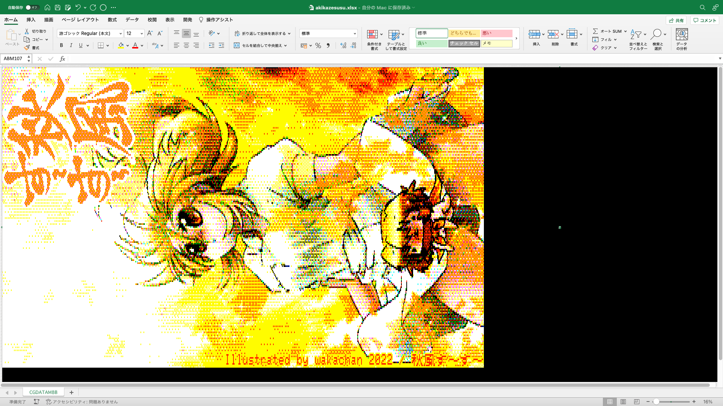Screen dimensions: 723x406
Task: Click the Name Box showing ABM107
Action: [x=14, y=59]
